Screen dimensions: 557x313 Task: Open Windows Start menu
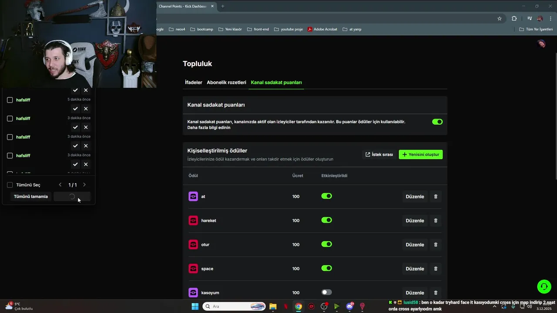[x=195, y=306]
